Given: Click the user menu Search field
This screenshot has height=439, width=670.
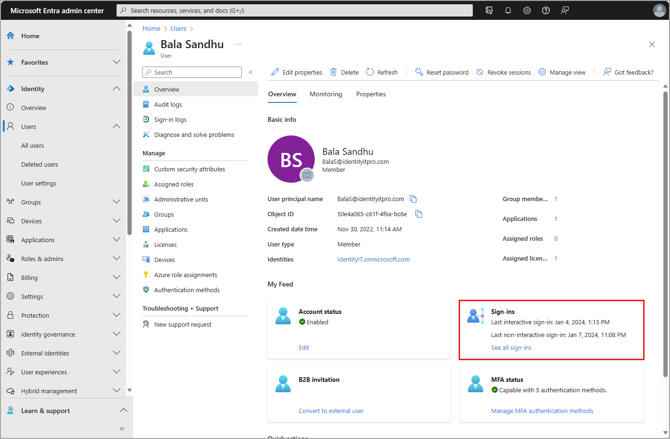Looking at the screenshot, I should (x=192, y=72).
